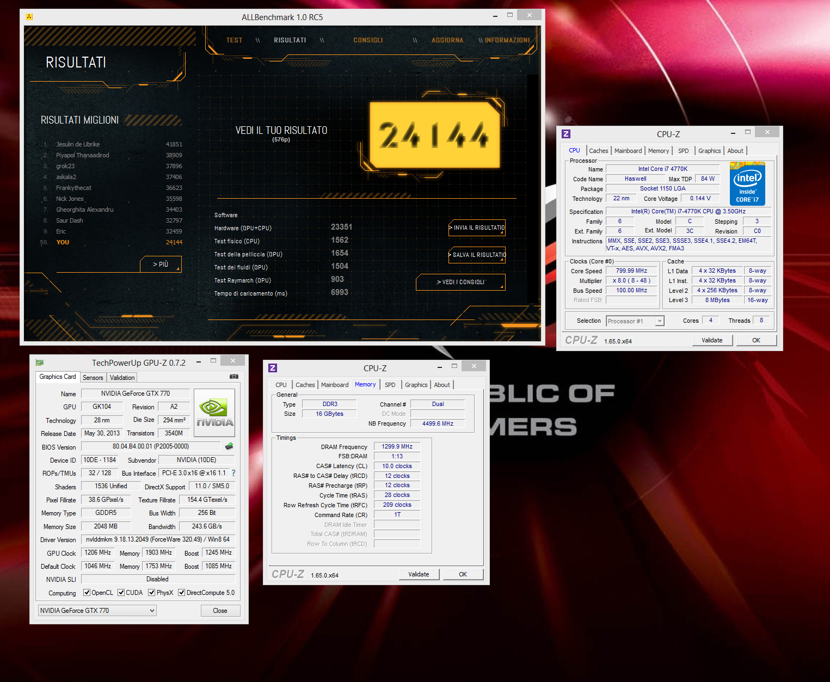
Task: Click Piyapol Thanaadirod leaderboard entry
Action: pos(83,155)
